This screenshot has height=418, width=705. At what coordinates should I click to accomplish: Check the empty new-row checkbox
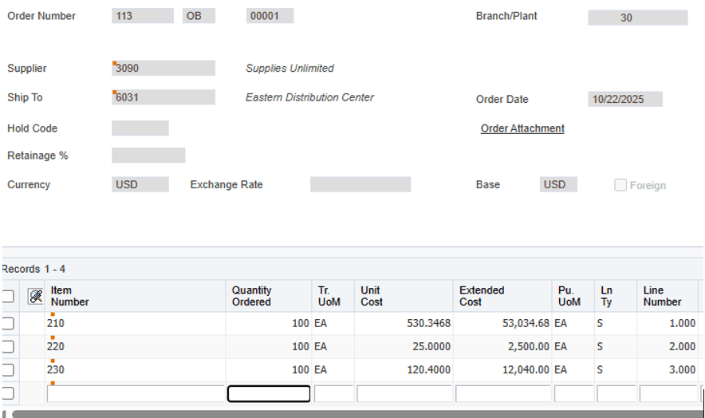[x=8, y=393]
